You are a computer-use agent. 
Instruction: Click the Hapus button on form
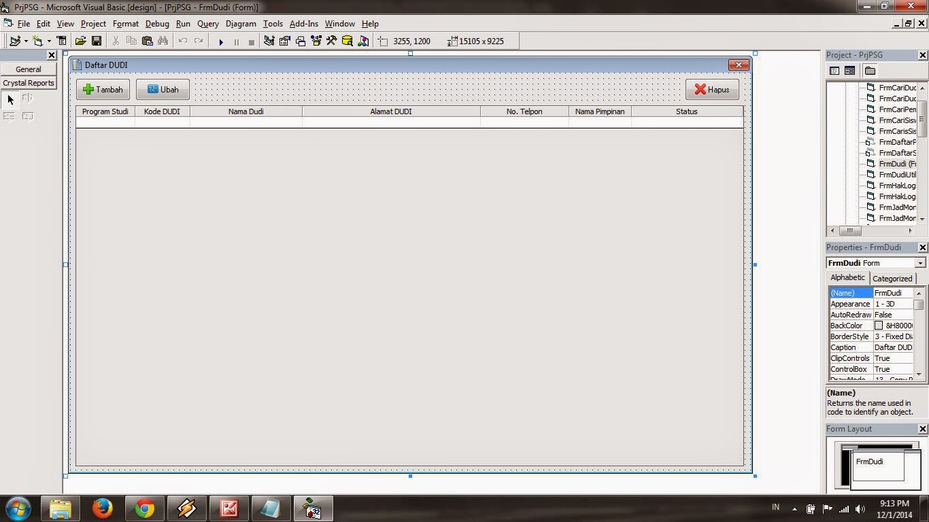(x=712, y=90)
